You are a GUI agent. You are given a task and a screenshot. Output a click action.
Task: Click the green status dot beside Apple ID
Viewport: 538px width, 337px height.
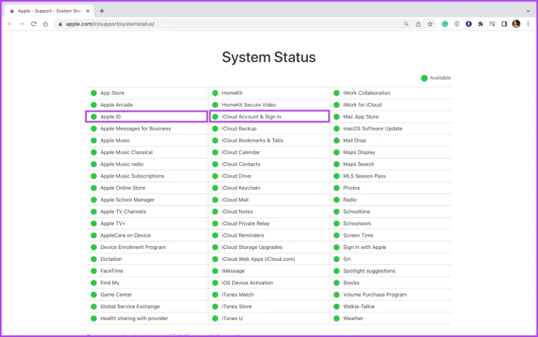(93, 116)
